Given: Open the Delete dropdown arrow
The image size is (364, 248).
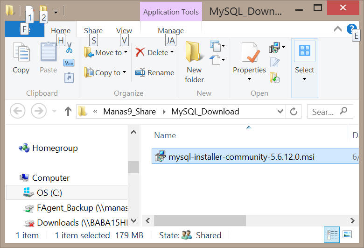Looking at the screenshot, I should click(x=172, y=52).
